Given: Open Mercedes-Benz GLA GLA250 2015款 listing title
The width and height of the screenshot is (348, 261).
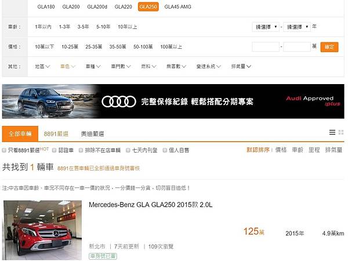Looking at the screenshot, I should pos(150,205).
